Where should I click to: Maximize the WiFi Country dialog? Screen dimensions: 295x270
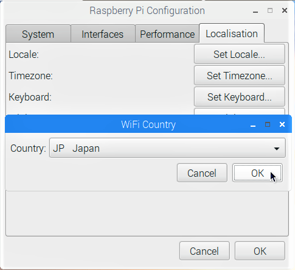coord(268,124)
